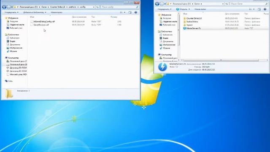Change view icon in config window

pyautogui.click(x=121, y=12)
